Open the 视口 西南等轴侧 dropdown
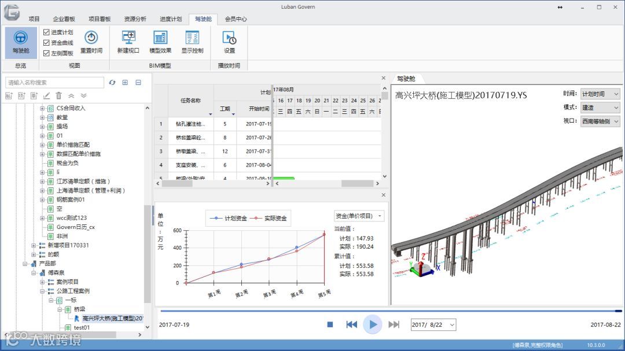625x351 pixels. click(600, 121)
